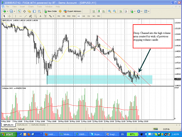The width and height of the screenshot is (182, 137).
Task: Open the Charts menu
Action: pyautogui.click(x=31, y=6)
